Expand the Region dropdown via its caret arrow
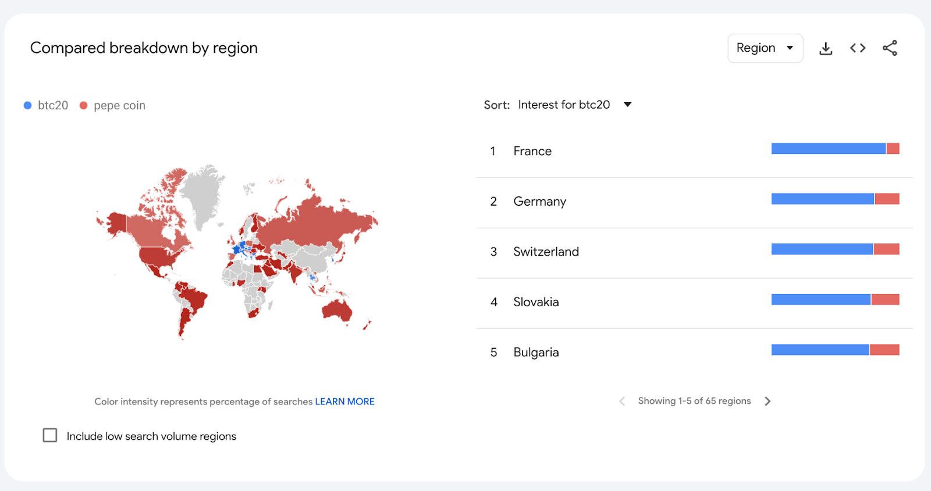Screen dimensions: 931x491 [791, 48]
